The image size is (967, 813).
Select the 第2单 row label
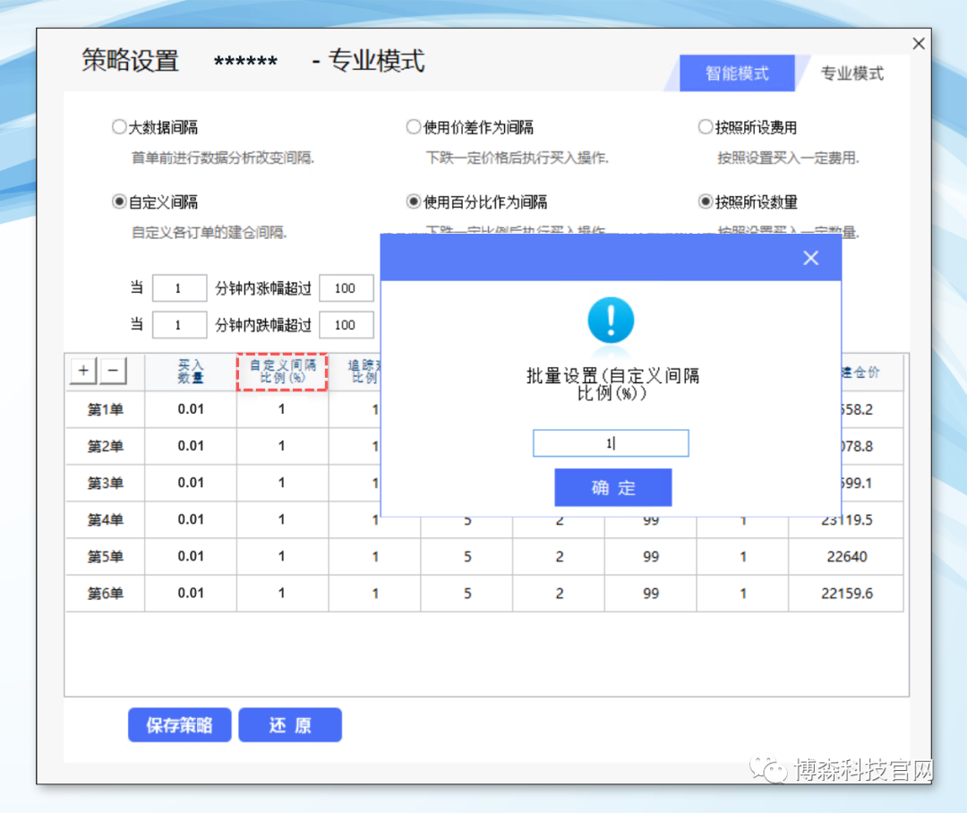106,446
